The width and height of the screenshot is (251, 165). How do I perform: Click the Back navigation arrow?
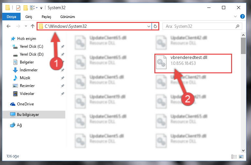click(8, 26)
